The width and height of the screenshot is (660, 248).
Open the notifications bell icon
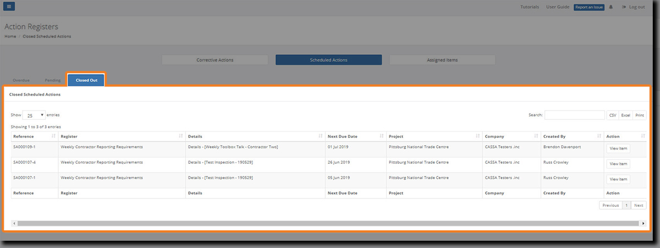pyautogui.click(x=611, y=7)
